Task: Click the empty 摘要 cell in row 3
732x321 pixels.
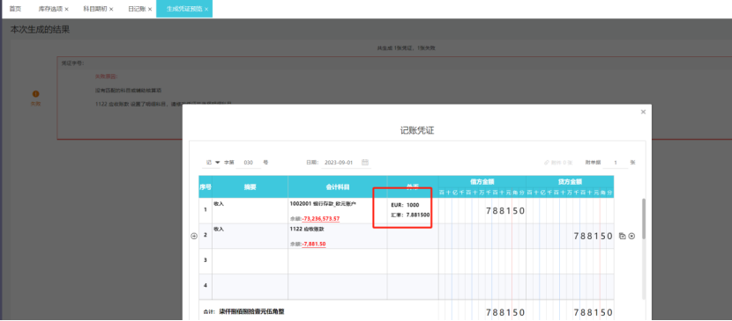Action: pyautogui.click(x=250, y=261)
